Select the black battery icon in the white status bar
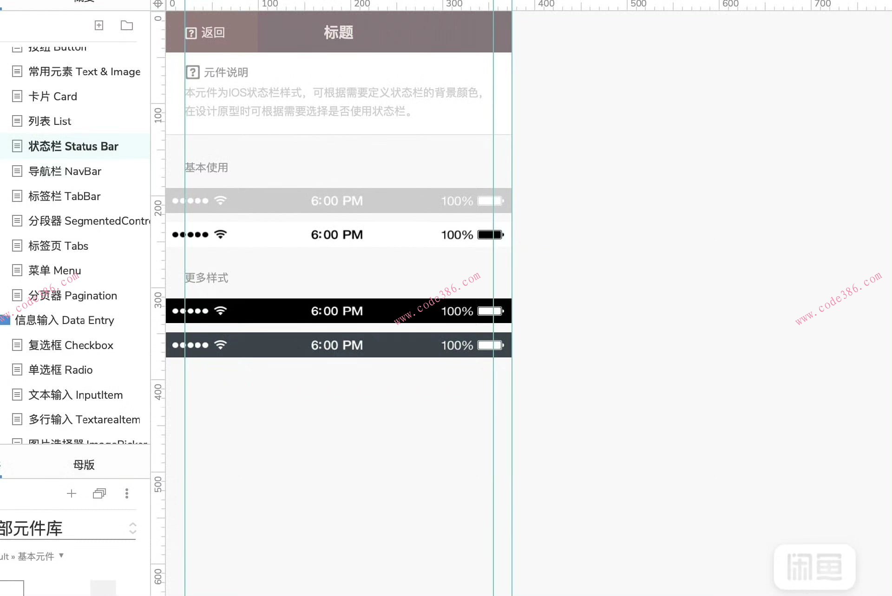892x596 pixels. coord(491,235)
